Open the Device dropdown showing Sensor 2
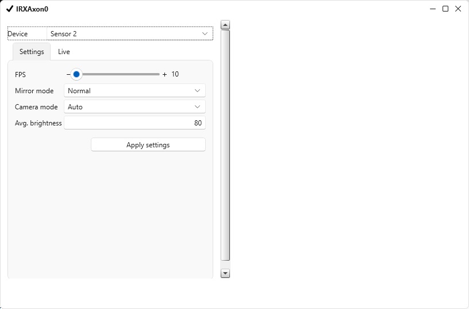 (130, 33)
